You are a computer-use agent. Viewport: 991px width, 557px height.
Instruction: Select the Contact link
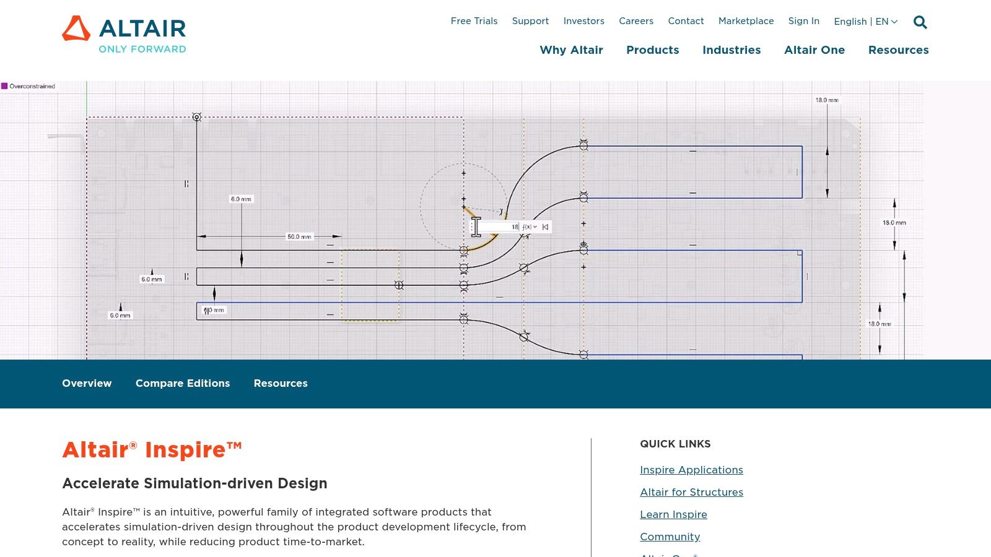(686, 21)
